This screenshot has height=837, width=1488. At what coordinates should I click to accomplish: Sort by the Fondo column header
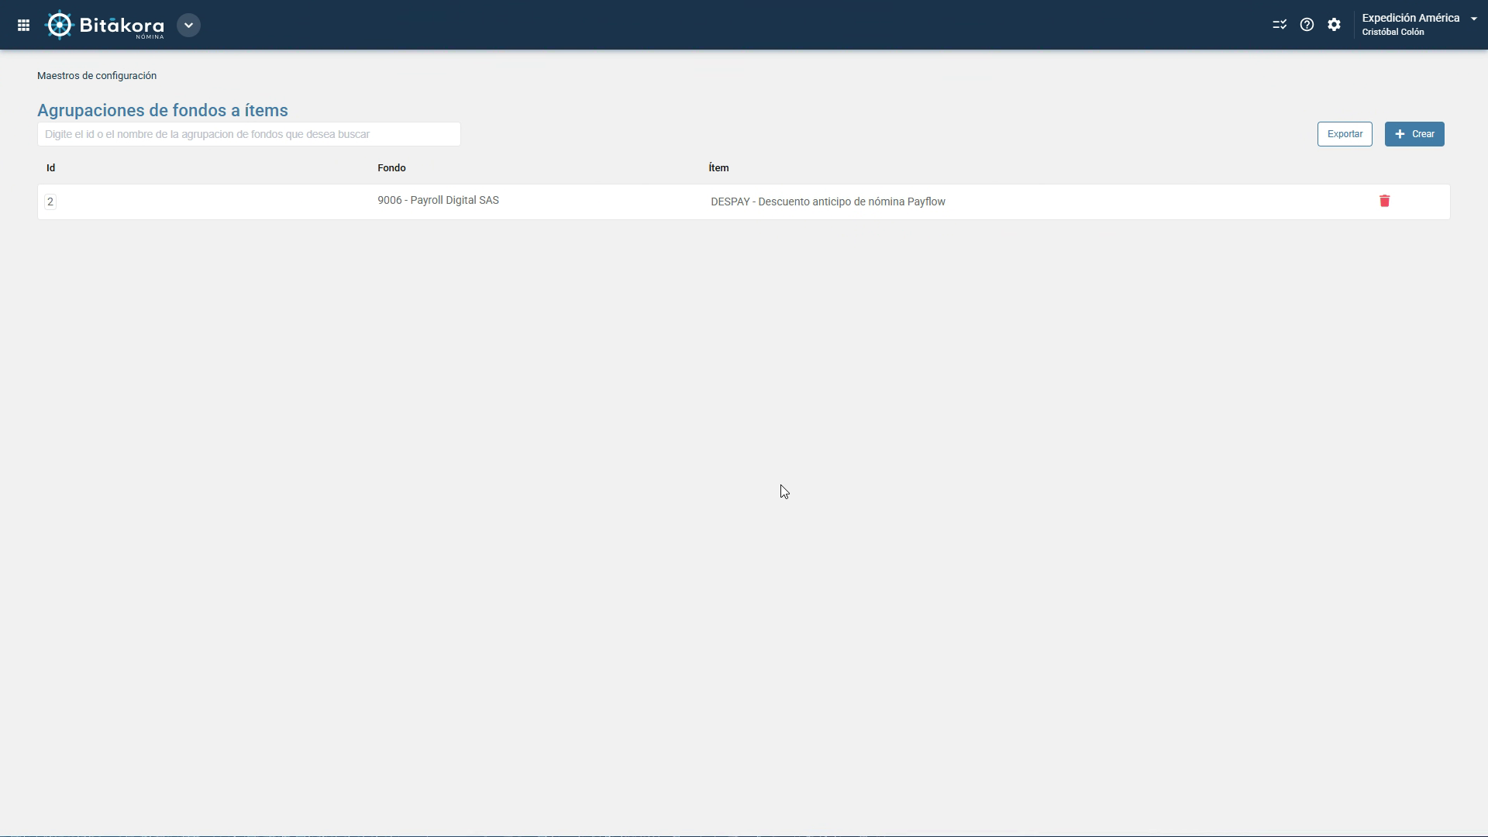point(391,167)
